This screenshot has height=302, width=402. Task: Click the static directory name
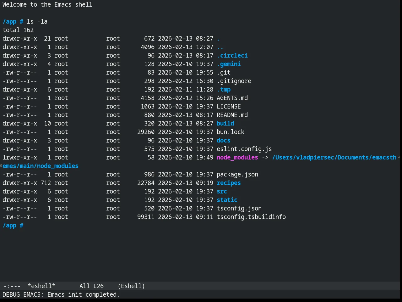coord(227,200)
